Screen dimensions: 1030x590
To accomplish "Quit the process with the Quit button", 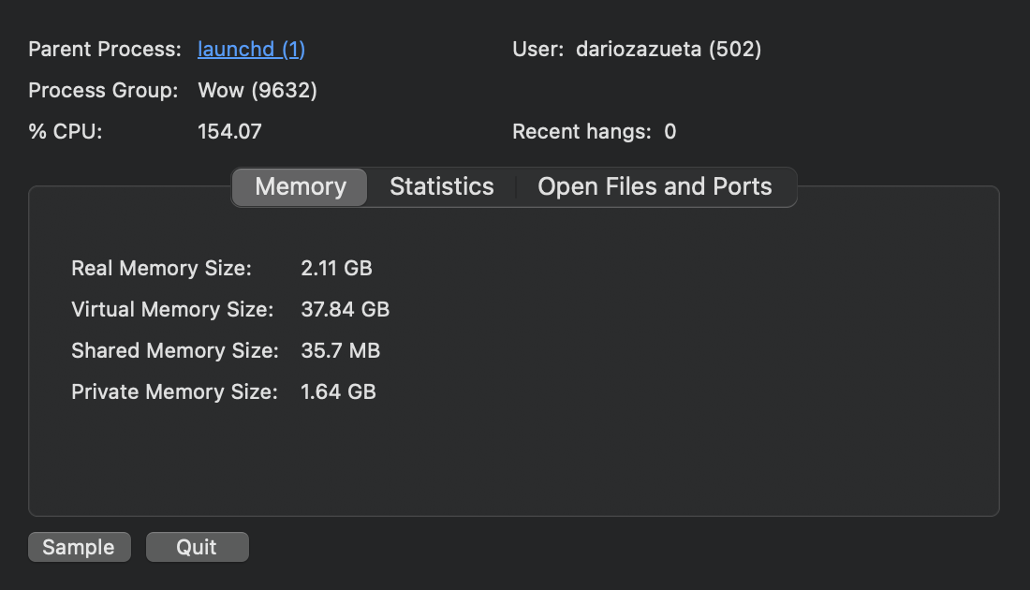I will [x=197, y=548].
